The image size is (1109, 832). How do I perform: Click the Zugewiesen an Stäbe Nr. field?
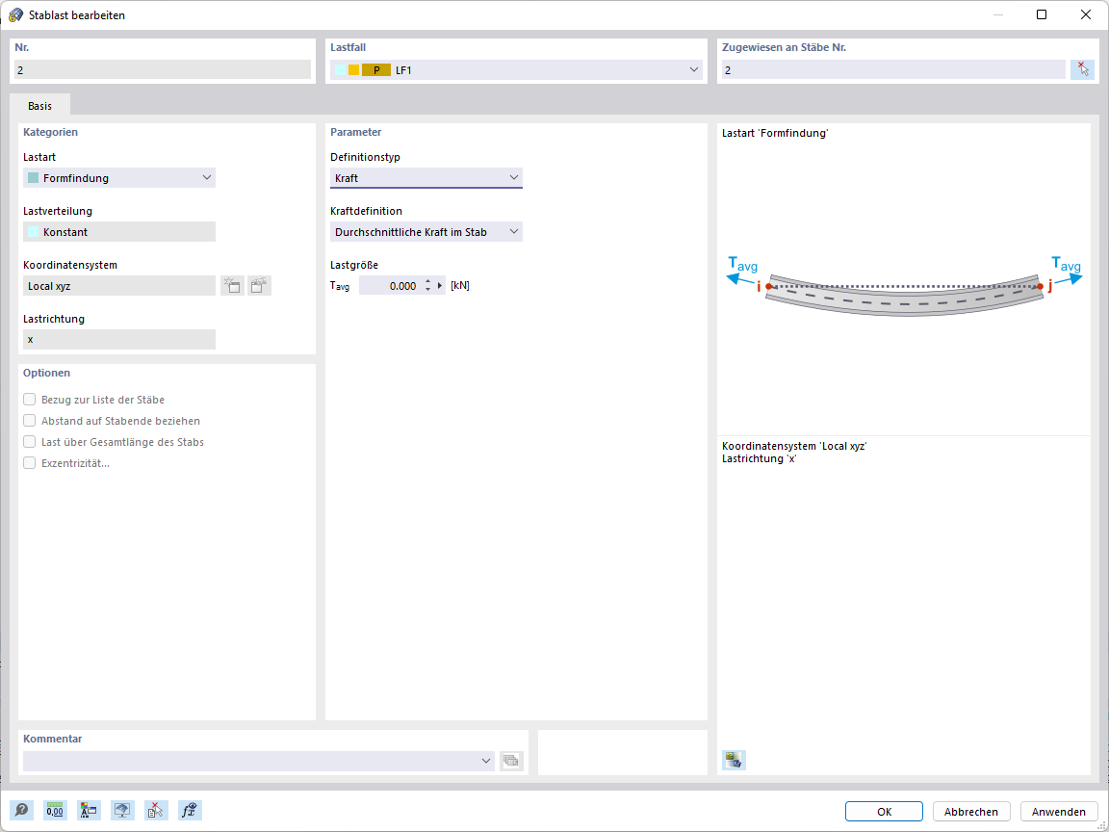point(893,69)
